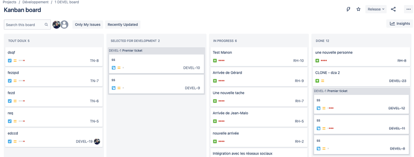The height and width of the screenshot is (157, 414).
Task: Click the subtask icon on DEVEL-9
Action: [x=114, y=88]
